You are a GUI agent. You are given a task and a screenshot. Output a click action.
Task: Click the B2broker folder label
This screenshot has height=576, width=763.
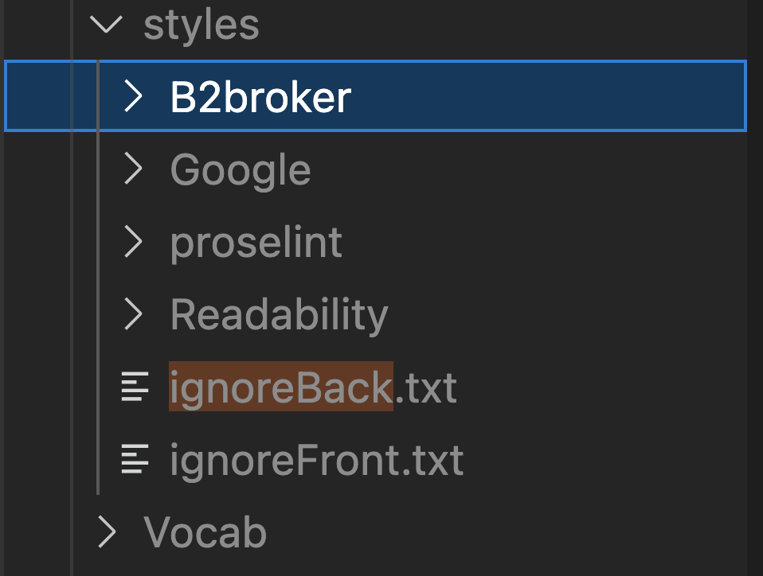pos(260,97)
